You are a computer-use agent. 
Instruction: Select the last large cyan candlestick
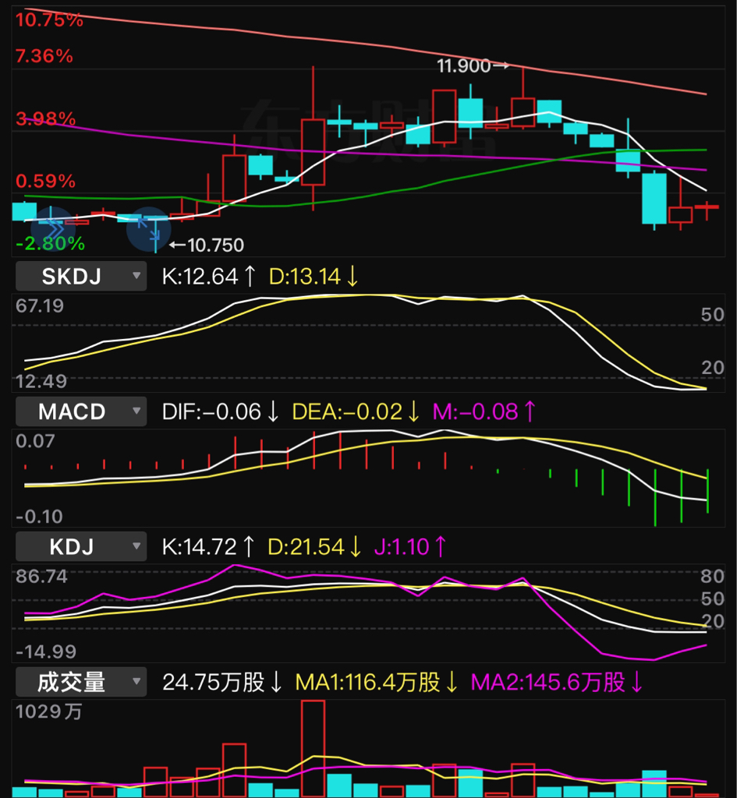(654, 199)
